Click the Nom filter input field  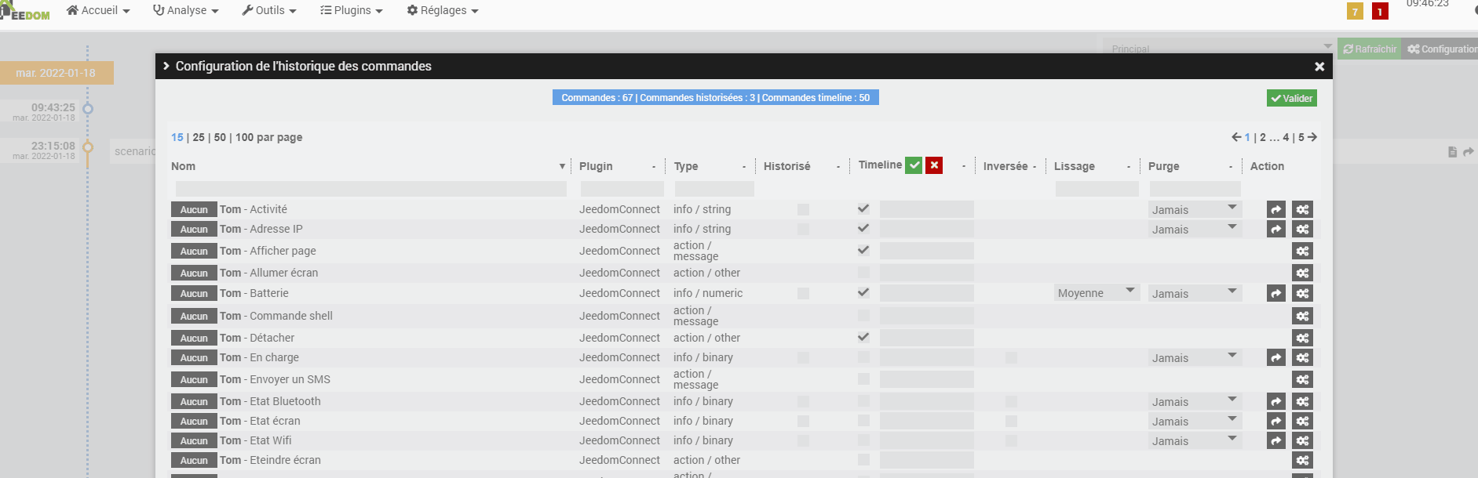click(371, 189)
